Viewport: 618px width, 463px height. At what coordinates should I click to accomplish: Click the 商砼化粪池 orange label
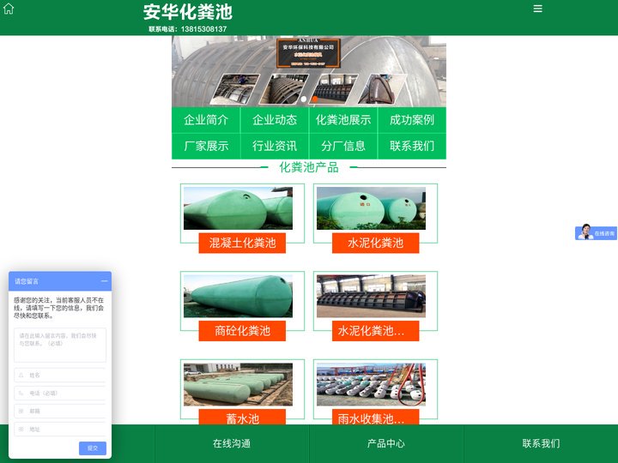(242, 331)
